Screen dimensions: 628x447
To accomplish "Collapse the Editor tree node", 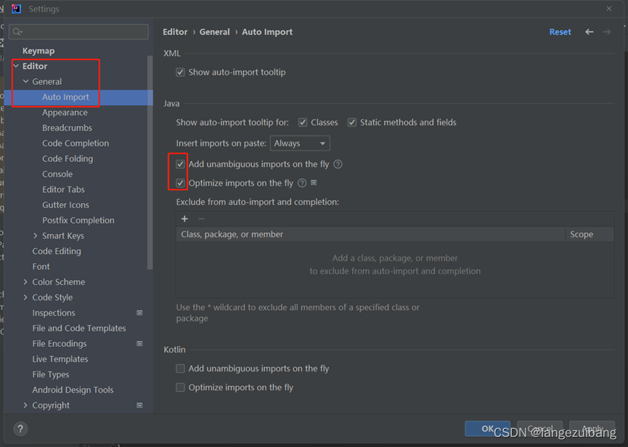I will coord(16,65).
